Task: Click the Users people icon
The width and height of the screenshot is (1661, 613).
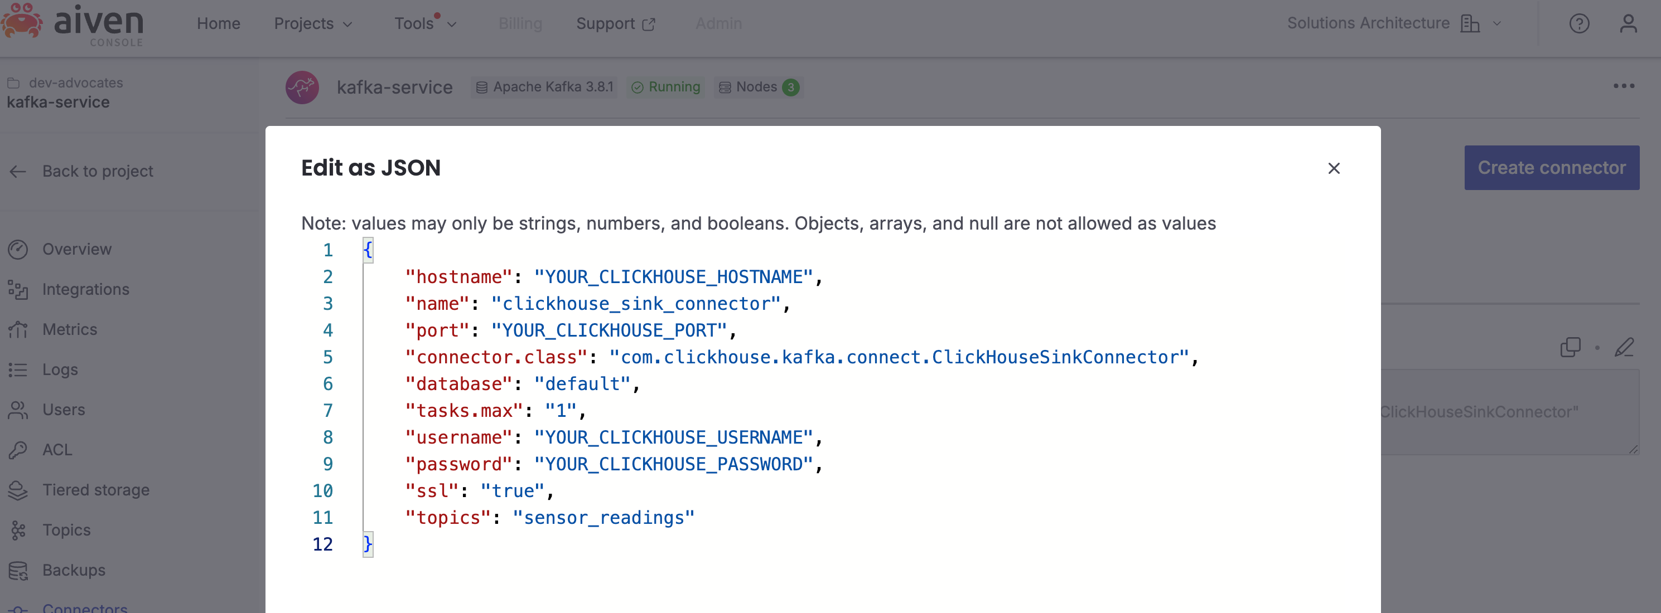Action: click(18, 410)
